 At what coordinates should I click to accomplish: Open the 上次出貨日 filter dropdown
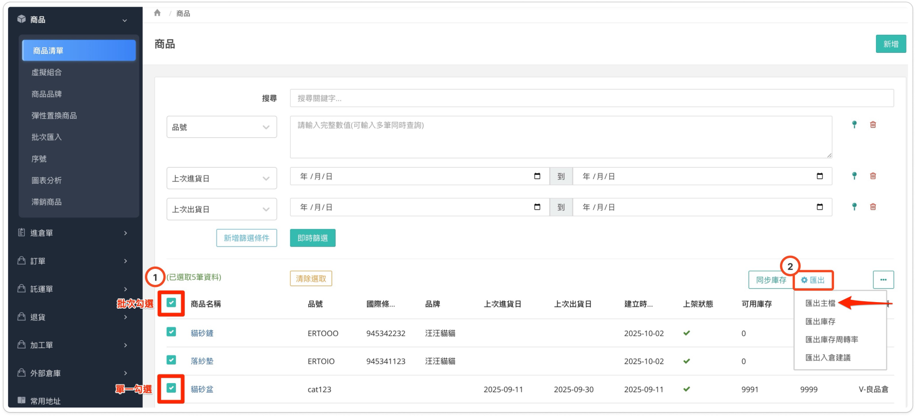coord(221,209)
